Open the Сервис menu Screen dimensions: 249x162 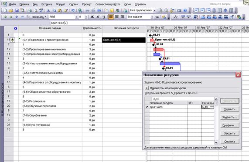74,4
